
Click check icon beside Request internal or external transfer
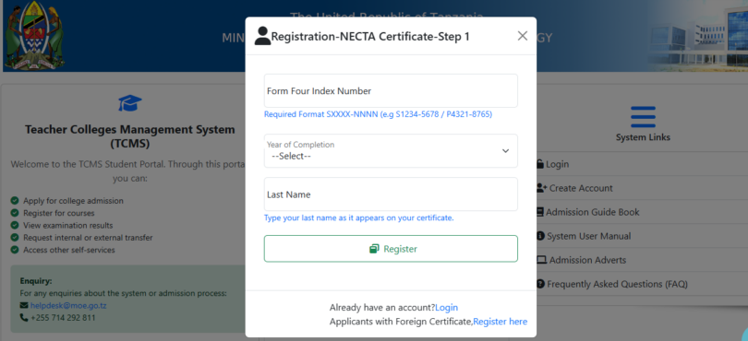15,237
